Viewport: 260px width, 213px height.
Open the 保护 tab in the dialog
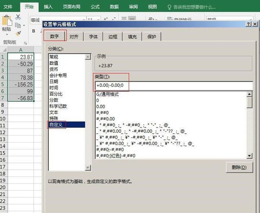click(x=152, y=37)
